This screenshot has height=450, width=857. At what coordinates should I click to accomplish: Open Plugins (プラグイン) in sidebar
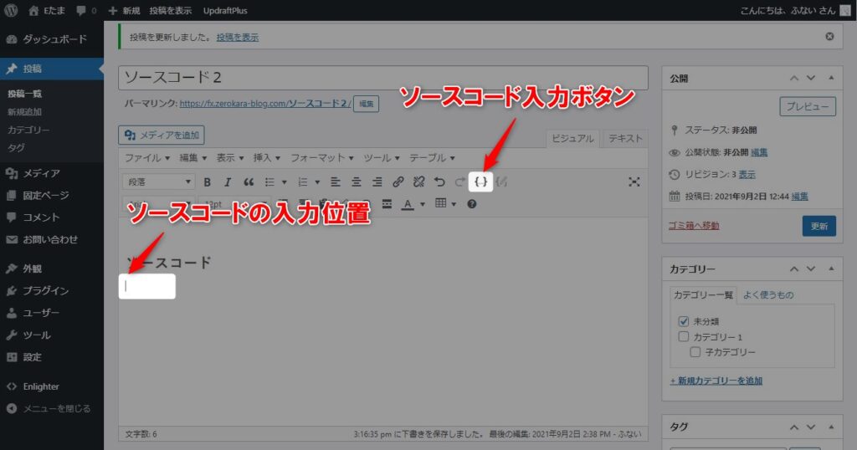point(52,290)
